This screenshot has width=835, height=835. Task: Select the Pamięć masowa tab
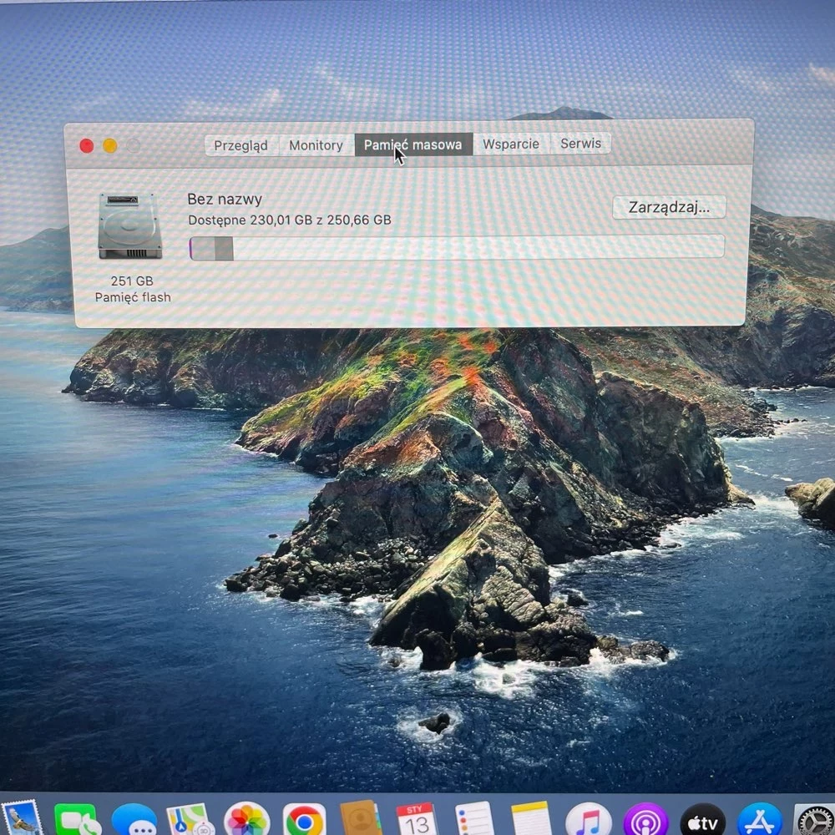pos(413,144)
